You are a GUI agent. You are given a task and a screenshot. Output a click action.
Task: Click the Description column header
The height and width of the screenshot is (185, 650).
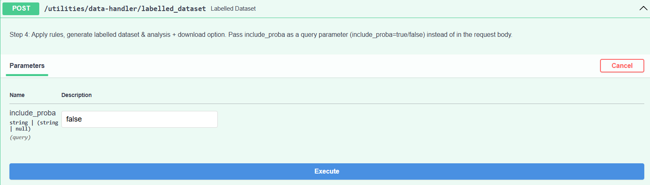click(x=77, y=95)
